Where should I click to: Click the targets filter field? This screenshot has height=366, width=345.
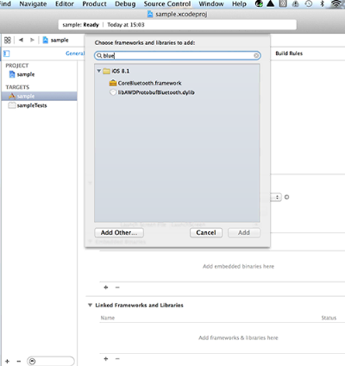click(51, 361)
